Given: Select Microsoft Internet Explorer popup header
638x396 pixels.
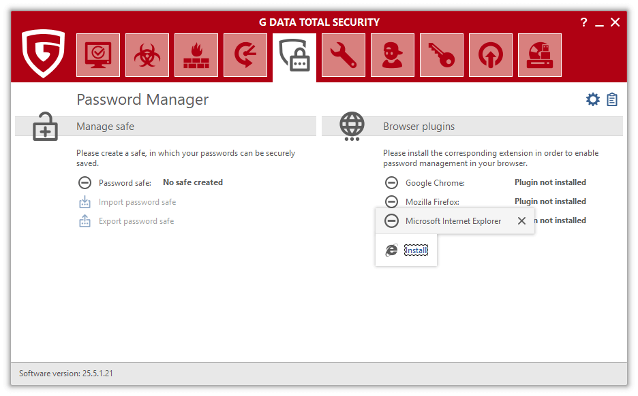Looking at the screenshot, I should pyautogui.click(x=453, y=221).
